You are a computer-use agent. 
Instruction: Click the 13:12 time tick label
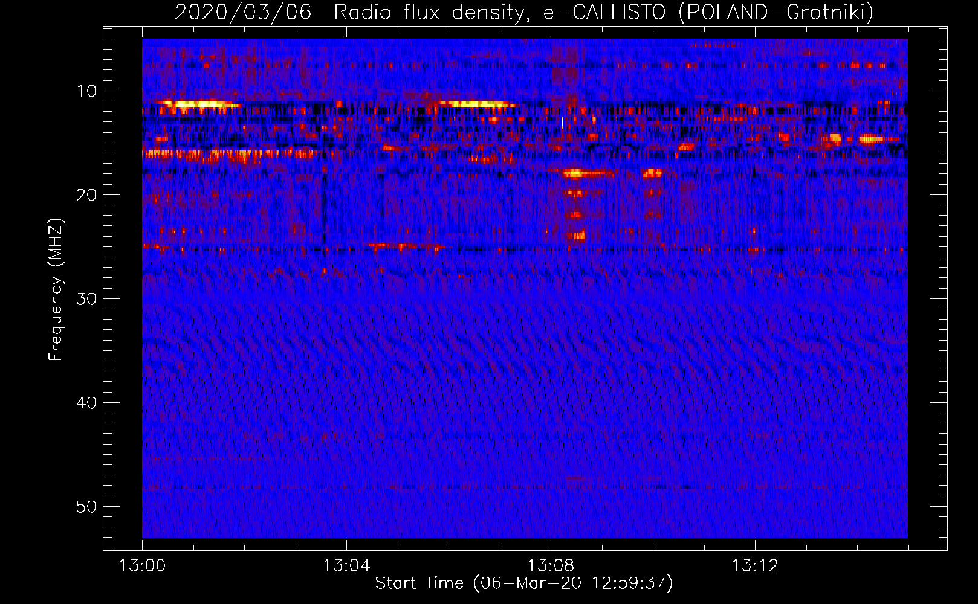pos(755,566)
